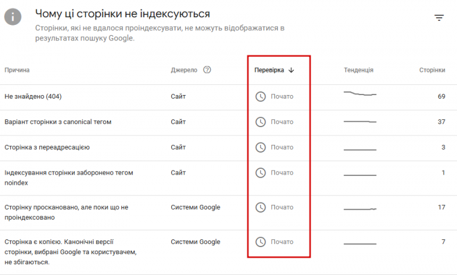Screen dimensions: 457x275
Task: Click the Сторінки column header
Action: [x=432, y=70]
